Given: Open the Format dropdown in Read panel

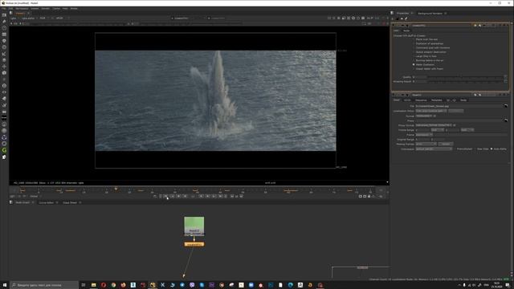Looking at the screenshot, I should click(x=424, y=116).
